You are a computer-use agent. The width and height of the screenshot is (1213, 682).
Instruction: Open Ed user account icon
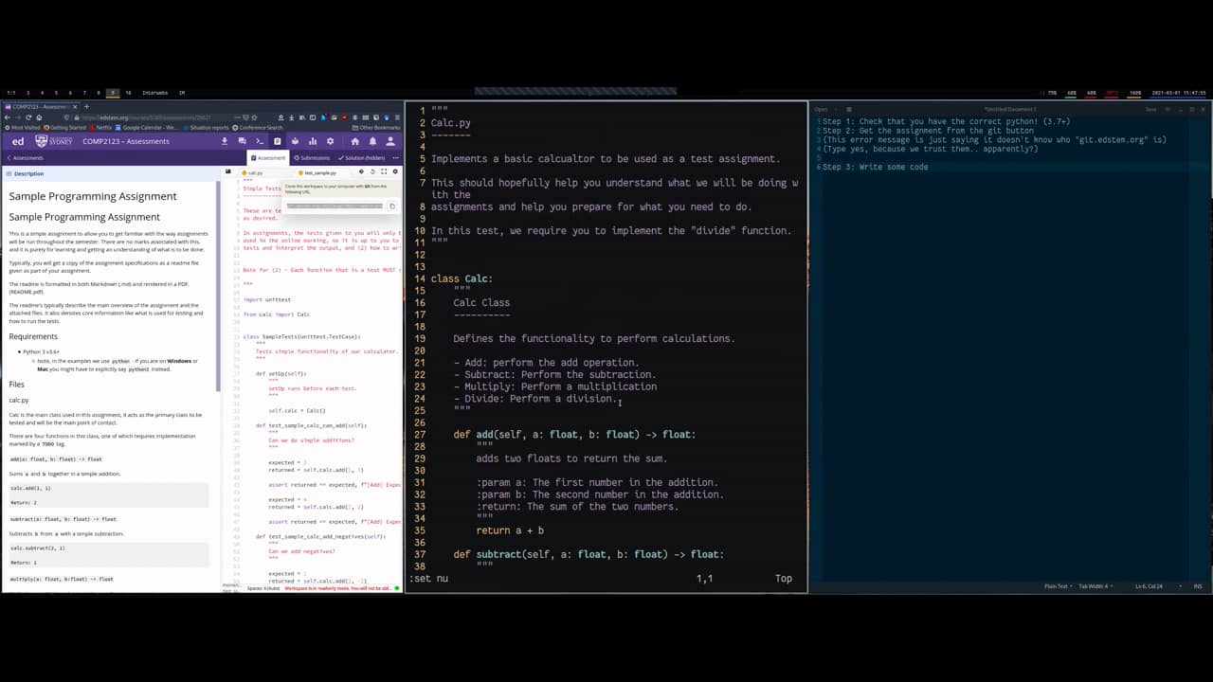[390, 141]
